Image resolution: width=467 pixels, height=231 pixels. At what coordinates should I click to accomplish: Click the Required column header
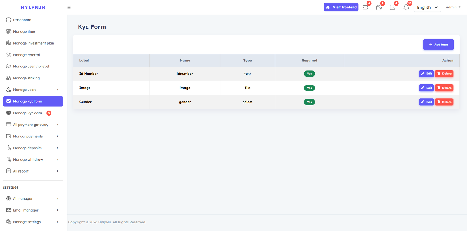(309, 60)
